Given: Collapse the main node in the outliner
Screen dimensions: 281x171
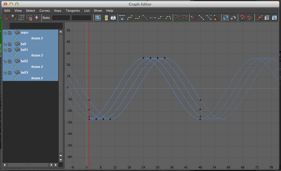Looking at the screenshot, I should 5,32.
